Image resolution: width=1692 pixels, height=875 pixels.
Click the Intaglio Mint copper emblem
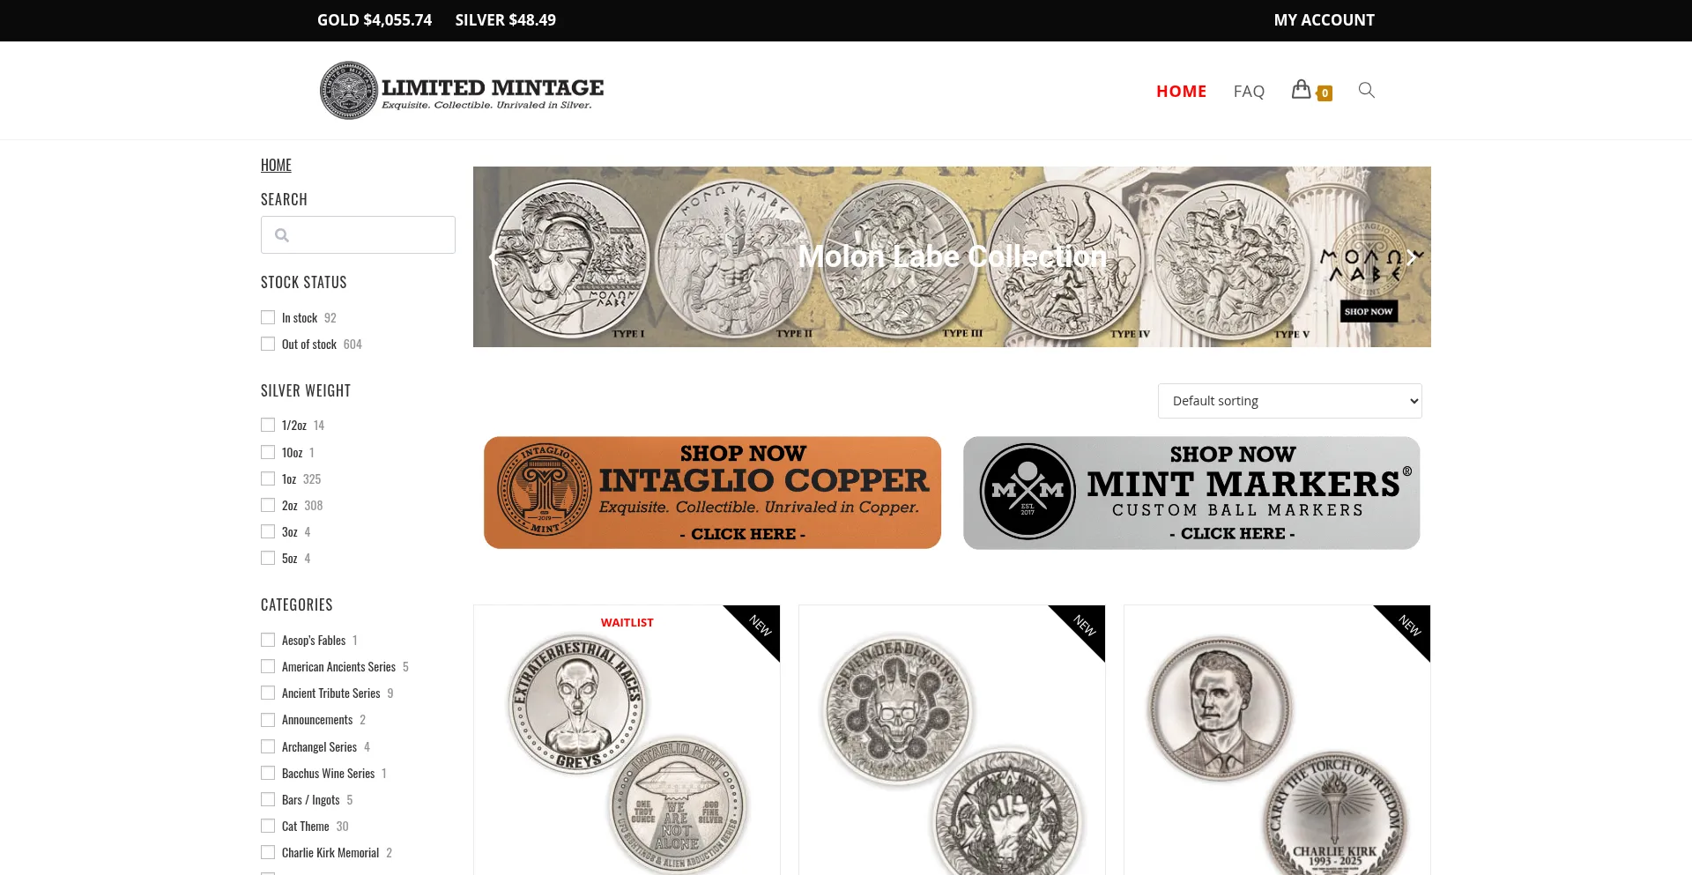[x=545, y=490]
